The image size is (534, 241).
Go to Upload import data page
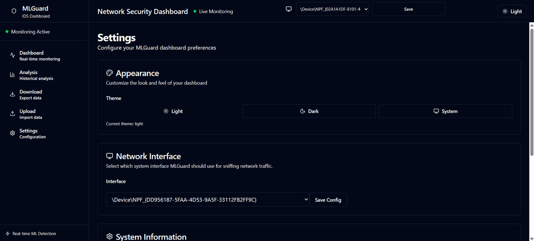[x=31, y=114]
